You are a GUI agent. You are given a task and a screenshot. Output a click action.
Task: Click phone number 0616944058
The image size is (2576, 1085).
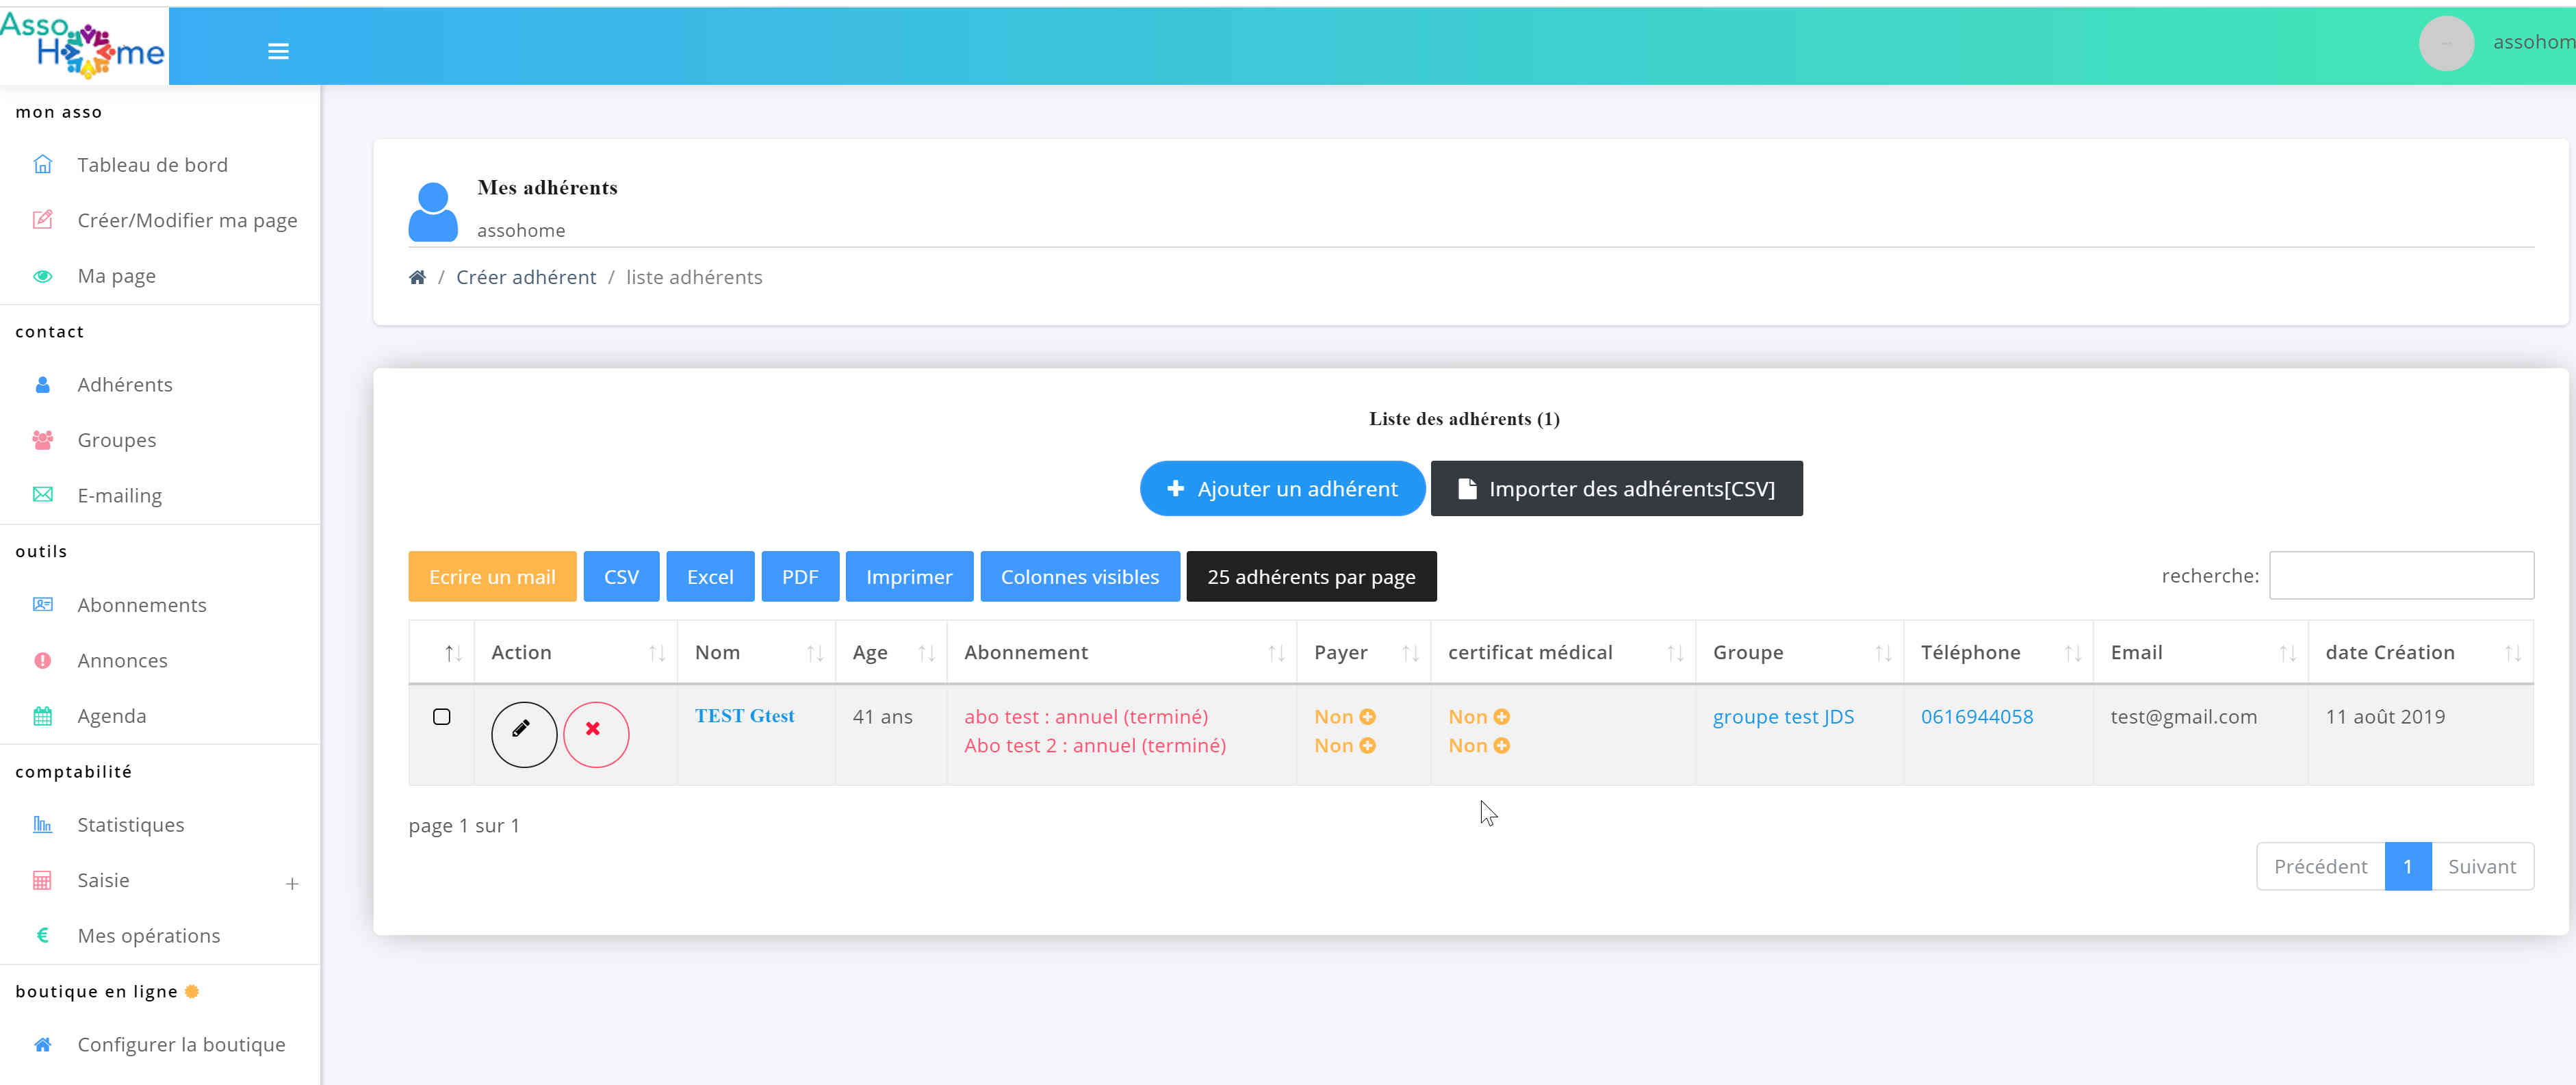(x=1977, y=717)
